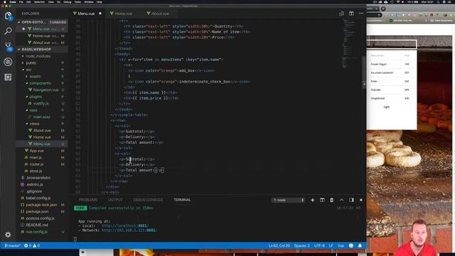Split the terminal pane
The width and height of the screenshot is (455, 256).
coord(322,200)
